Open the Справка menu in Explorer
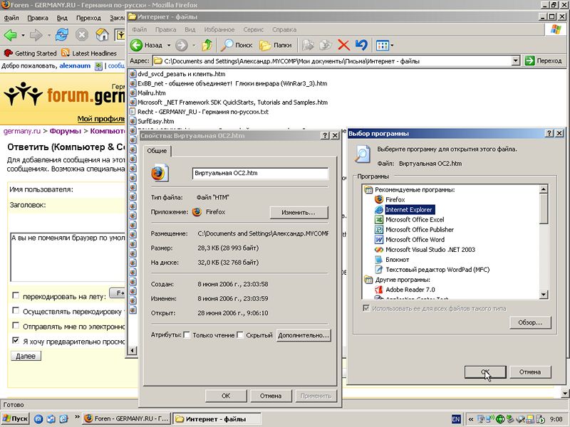 (x=284, y=29)
